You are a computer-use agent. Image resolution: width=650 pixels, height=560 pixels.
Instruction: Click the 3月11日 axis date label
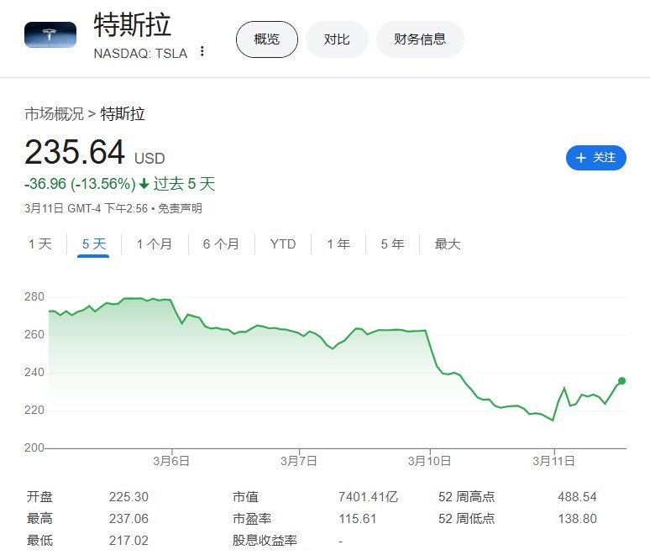(x=553, y=461)
